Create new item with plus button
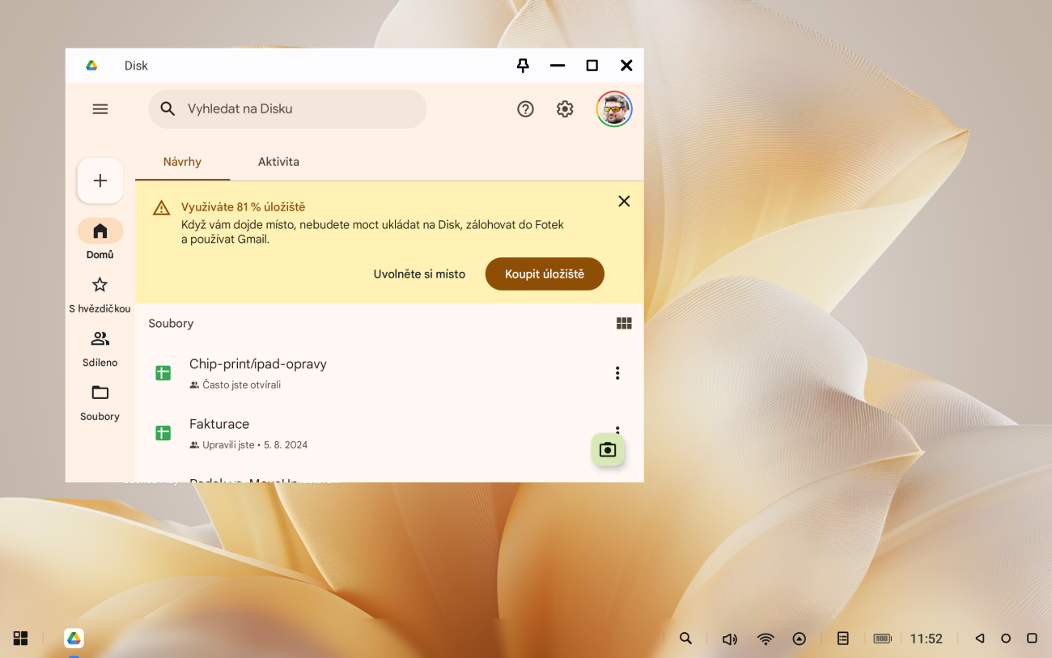The image size is (1052, 658). point(100,180)
